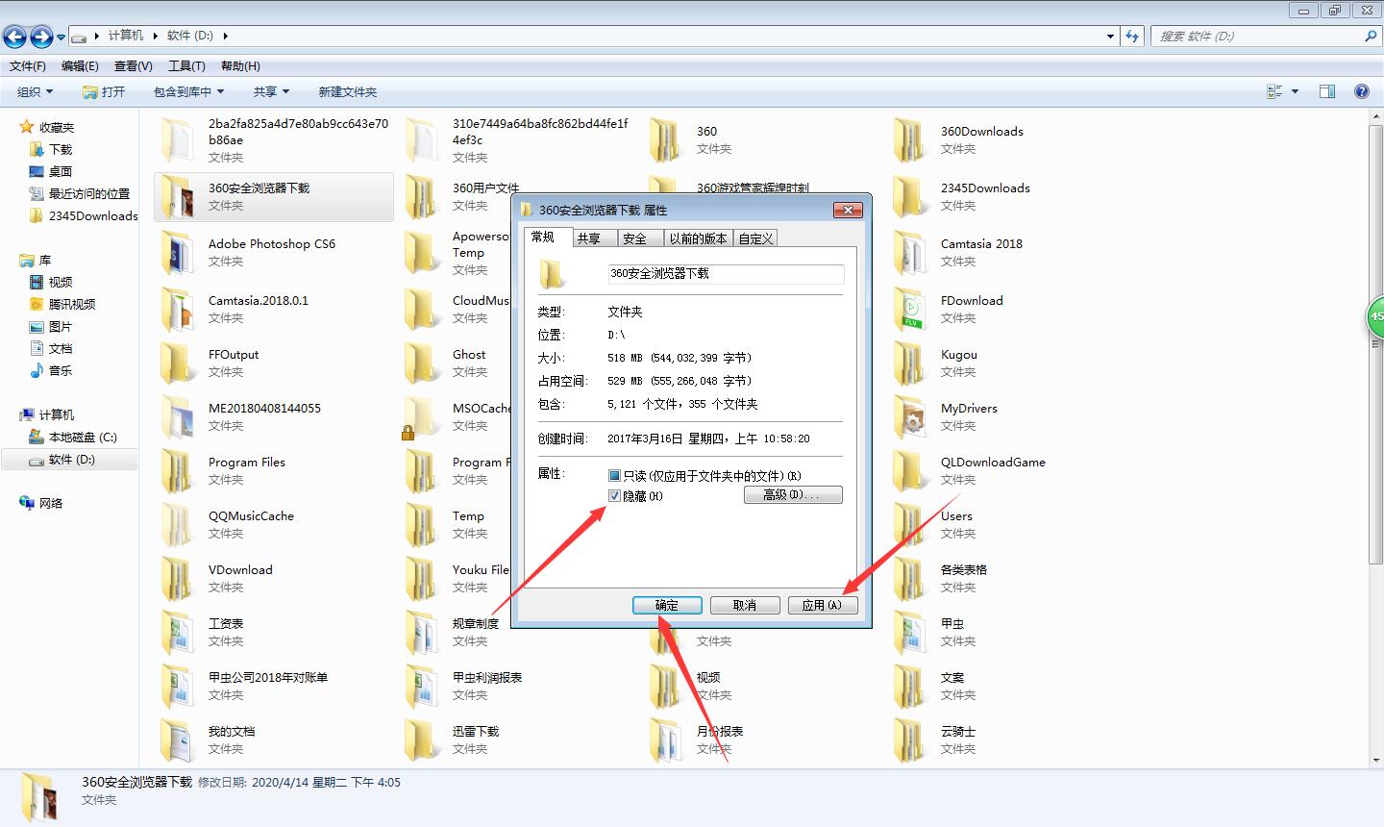Open the Help question mark icon

pos(1361,91)
